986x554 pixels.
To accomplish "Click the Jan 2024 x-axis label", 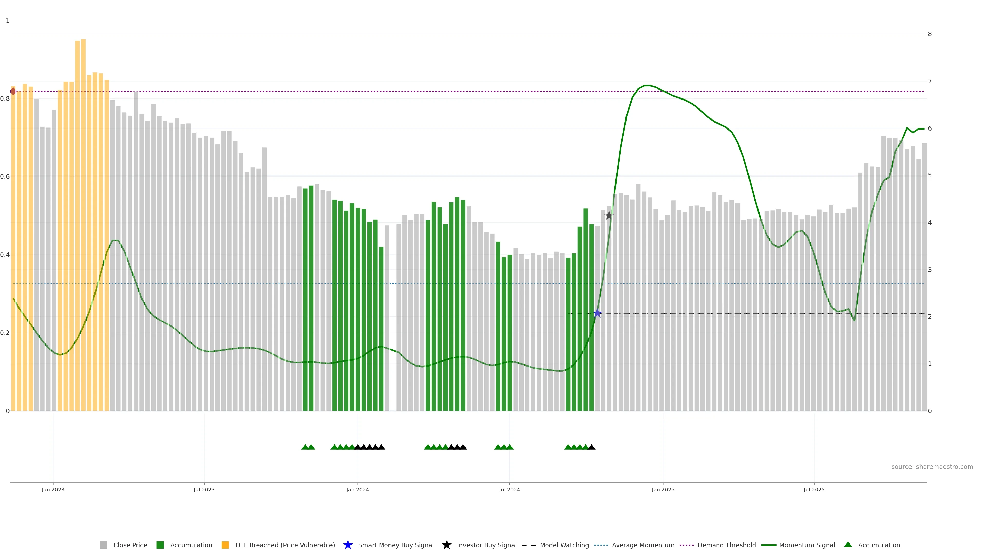I will 357,490.
